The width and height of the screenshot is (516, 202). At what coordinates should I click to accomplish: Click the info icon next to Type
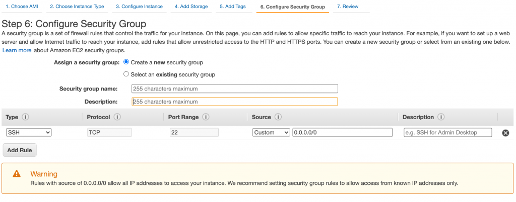click(x=25, y=117)
